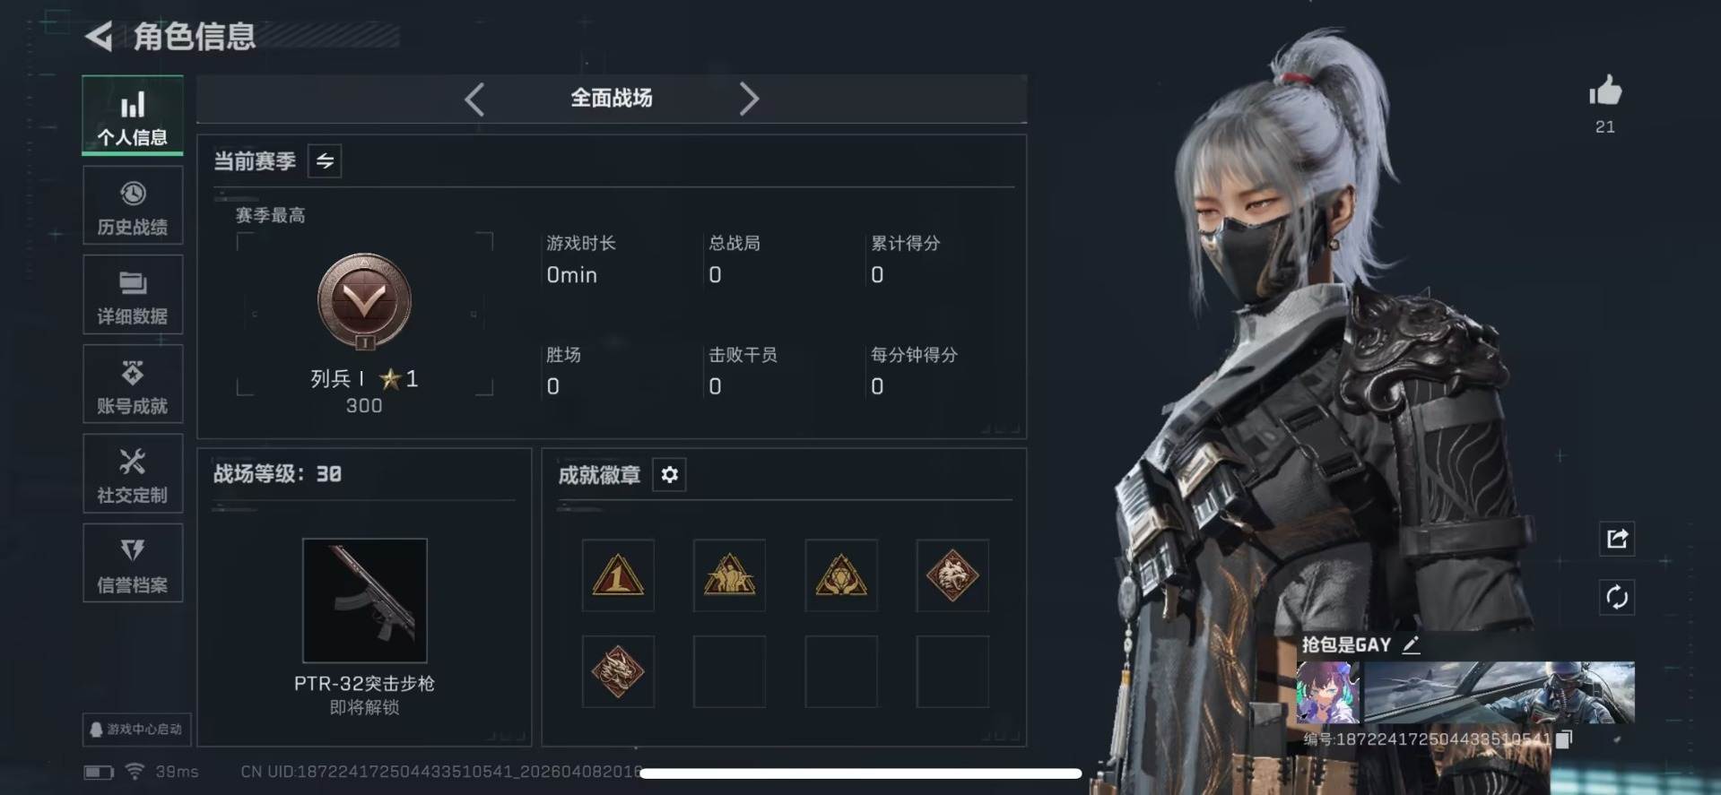Go back using the arrow beside 角色信息
1721x795 pixels.
(x=99, y=37)
